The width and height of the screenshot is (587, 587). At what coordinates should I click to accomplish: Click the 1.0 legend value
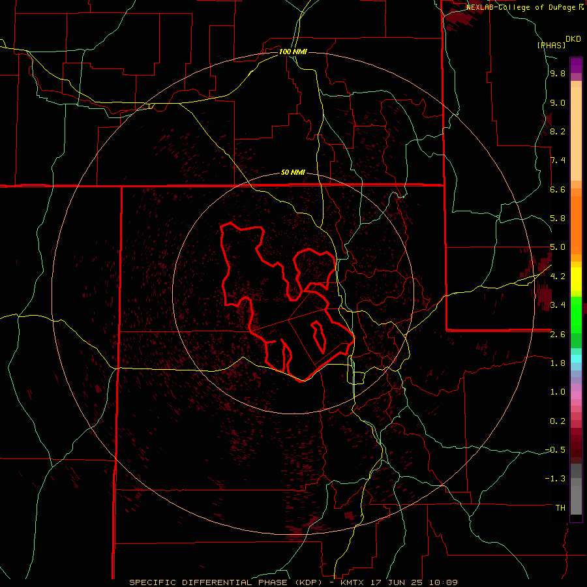tap(558, 392)
